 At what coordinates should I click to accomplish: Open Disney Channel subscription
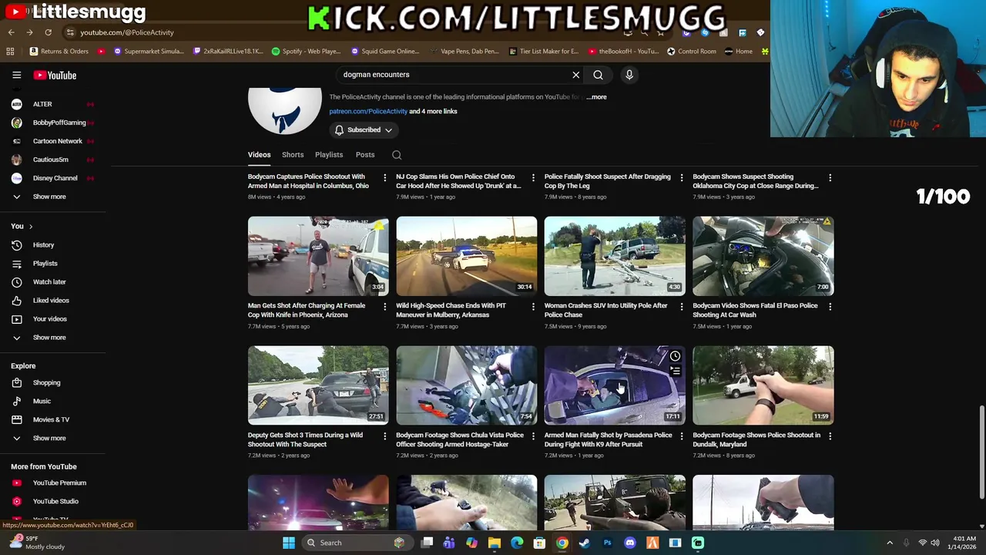55,178
